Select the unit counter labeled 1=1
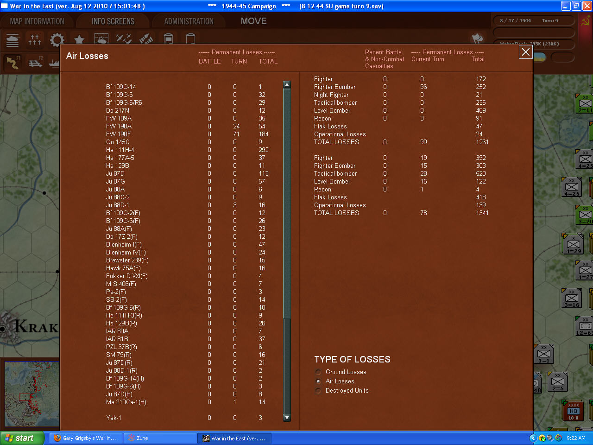 tap(544, 354)
